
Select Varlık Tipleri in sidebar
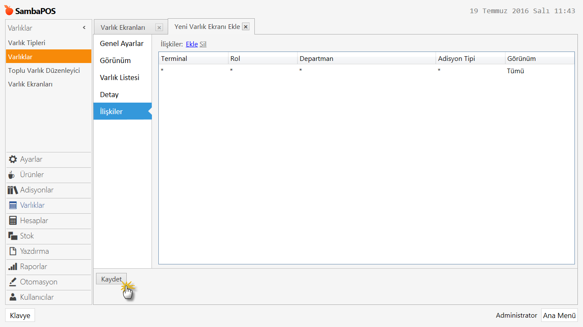click(x=49, y=43)
